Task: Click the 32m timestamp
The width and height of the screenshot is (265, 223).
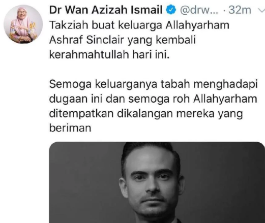Action: (240, 10)
